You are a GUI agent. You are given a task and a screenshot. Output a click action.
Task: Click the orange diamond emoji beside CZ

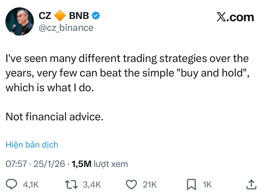60,15
